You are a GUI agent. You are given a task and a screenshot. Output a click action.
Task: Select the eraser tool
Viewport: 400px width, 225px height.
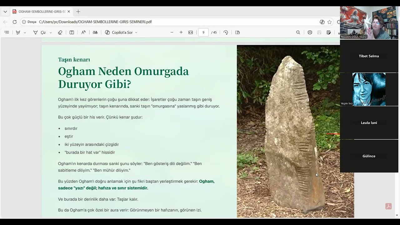tap(60, 32)
